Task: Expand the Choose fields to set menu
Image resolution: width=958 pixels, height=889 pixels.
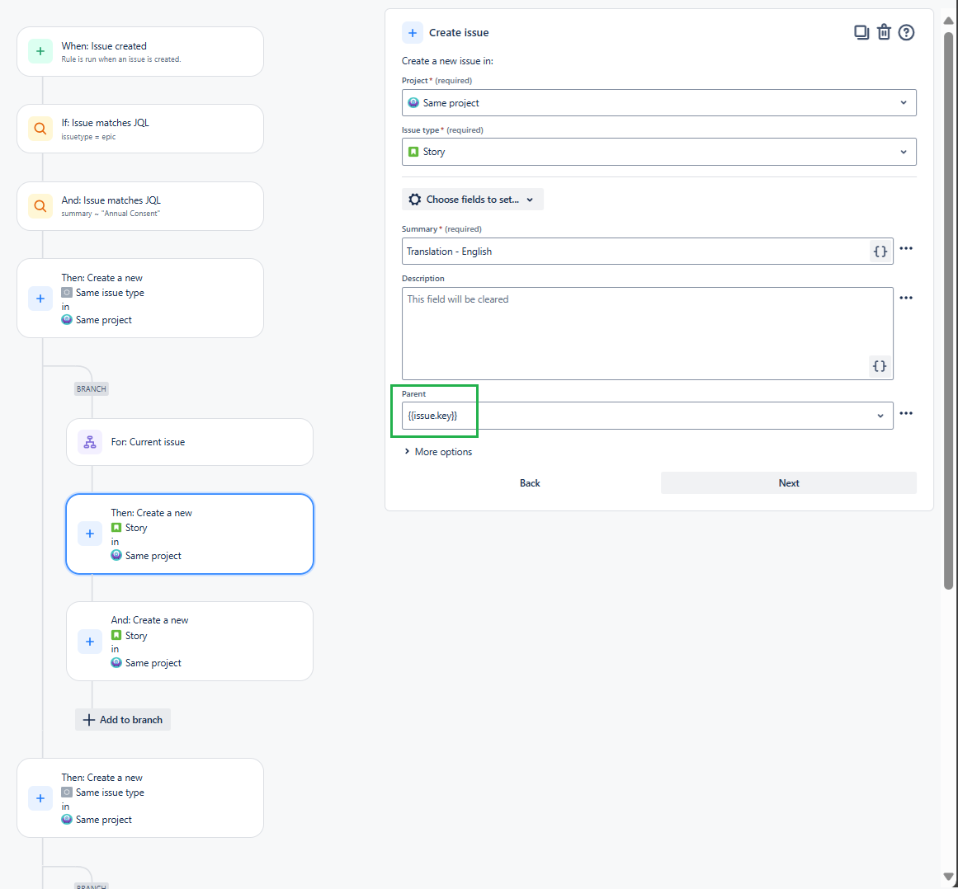Action: tap(472, 199)
